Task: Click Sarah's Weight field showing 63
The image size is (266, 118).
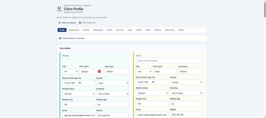Action: point(186,104)
